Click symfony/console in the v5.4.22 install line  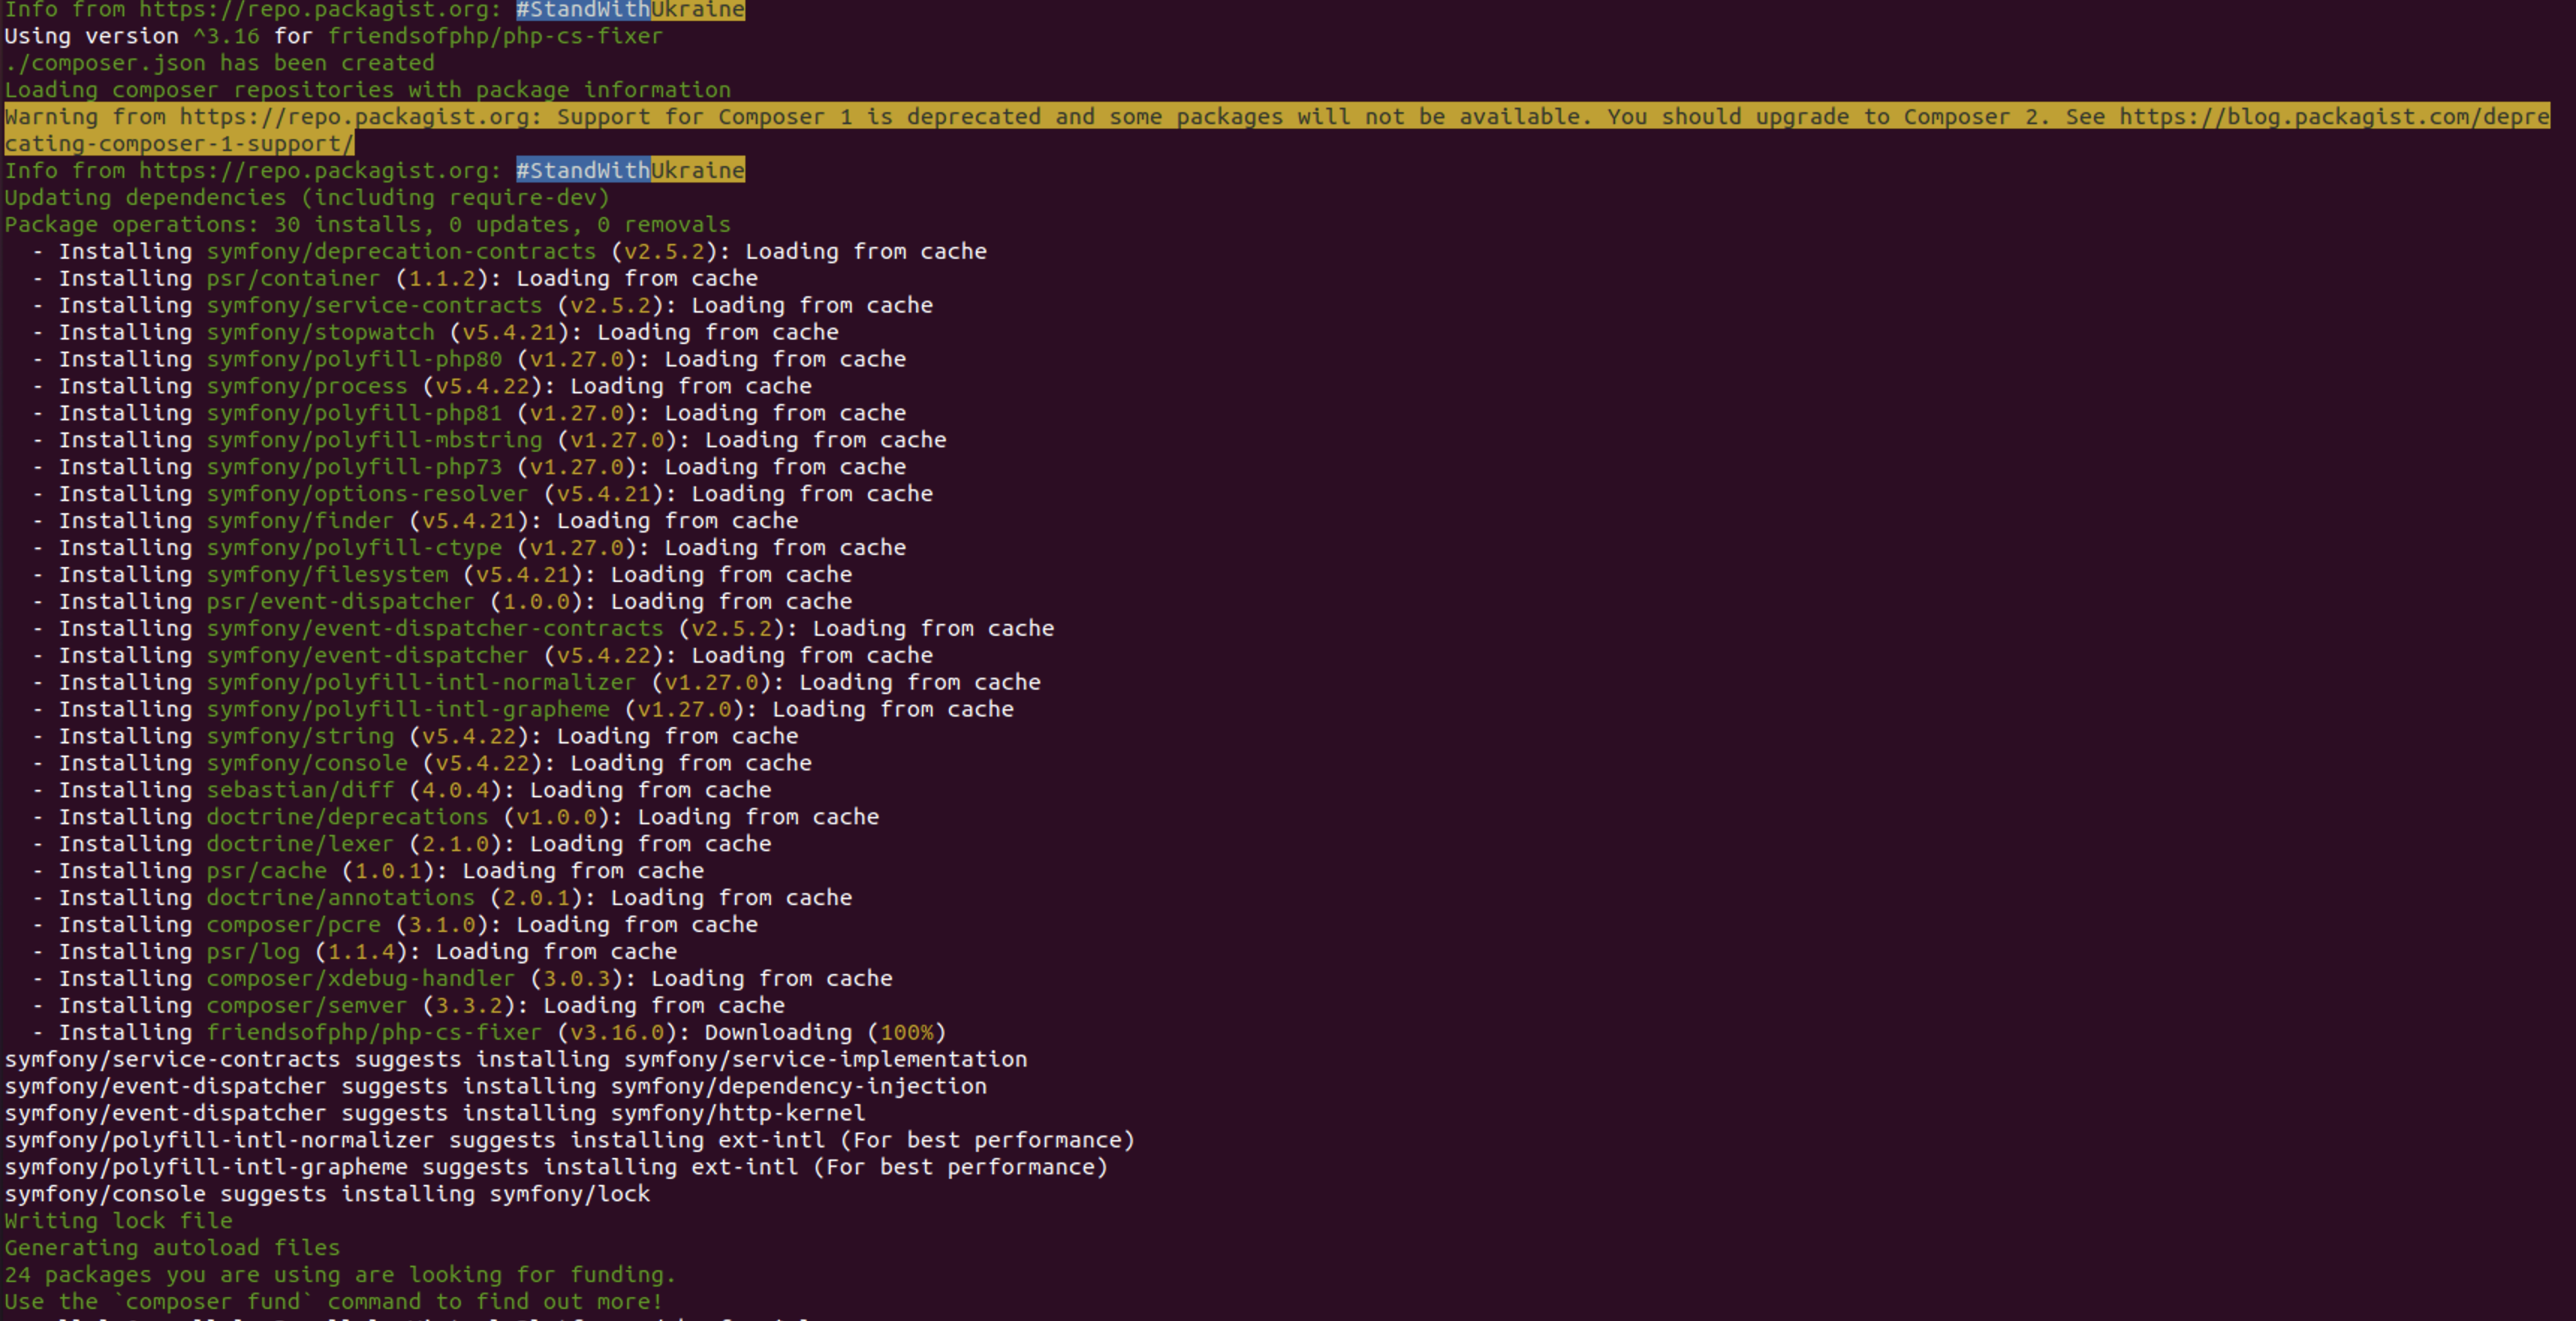(307, 764)
